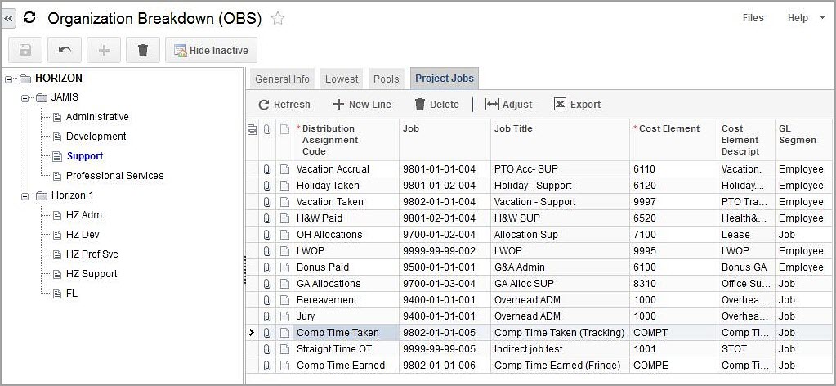Viewport: 836px width, 386px height.
Task: Toggle the Hide Inactive button
Action: coord(211,51)
